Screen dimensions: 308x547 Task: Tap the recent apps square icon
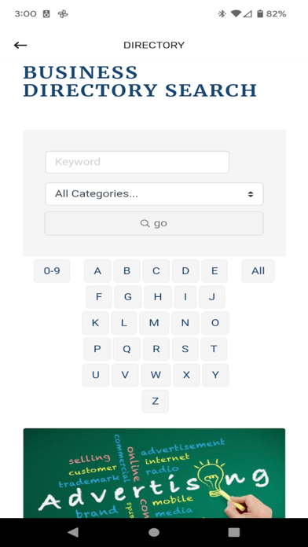tap(233, 532)
